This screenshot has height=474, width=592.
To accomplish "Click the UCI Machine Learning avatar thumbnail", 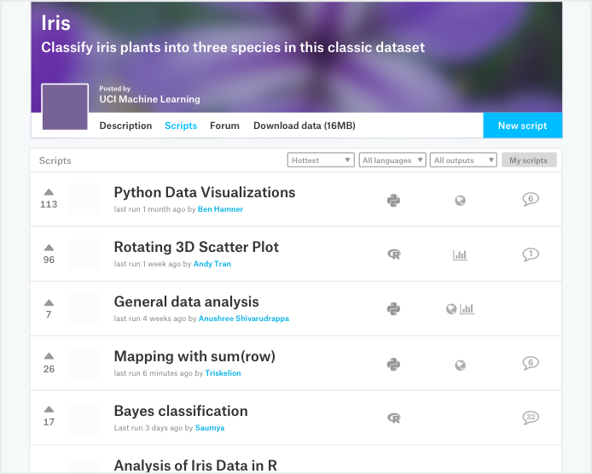I will pos(65,107).
